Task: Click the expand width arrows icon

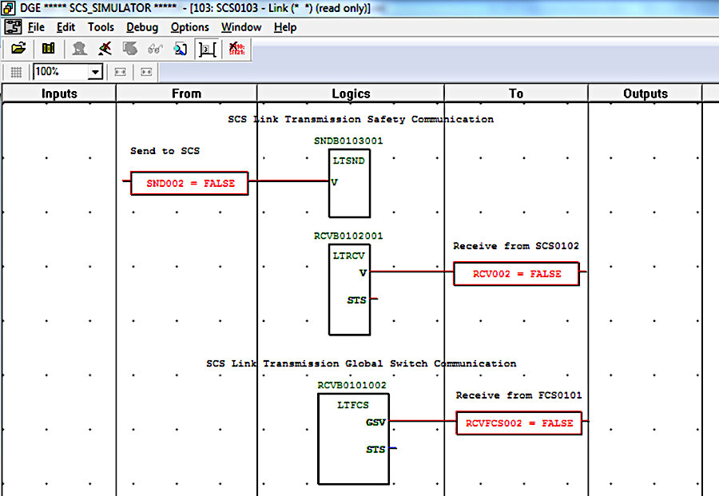Action: coord(120,72)
